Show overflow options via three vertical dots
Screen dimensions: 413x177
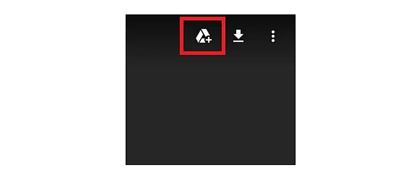[273, 36]
